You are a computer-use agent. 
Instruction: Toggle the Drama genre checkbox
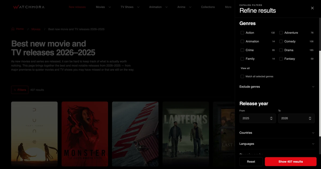point(281,50)
